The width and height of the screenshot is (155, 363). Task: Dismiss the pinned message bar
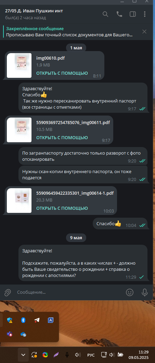pyautogui.click(x=144, y=32)
